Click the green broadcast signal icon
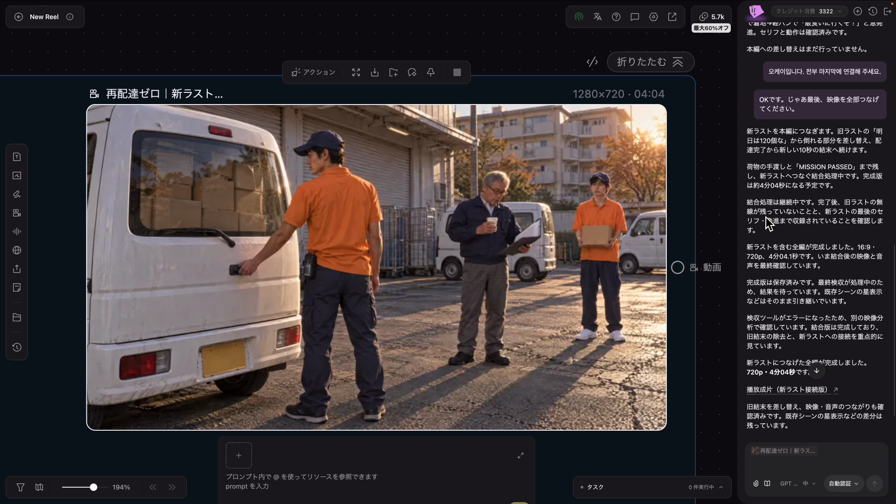896x504 pixels. pyautogui.click(x=579, y=17)
